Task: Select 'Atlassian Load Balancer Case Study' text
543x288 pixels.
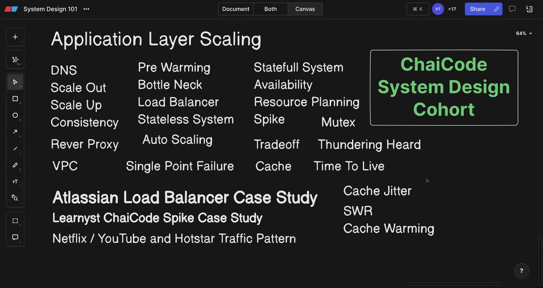Action: coord(185,198)
